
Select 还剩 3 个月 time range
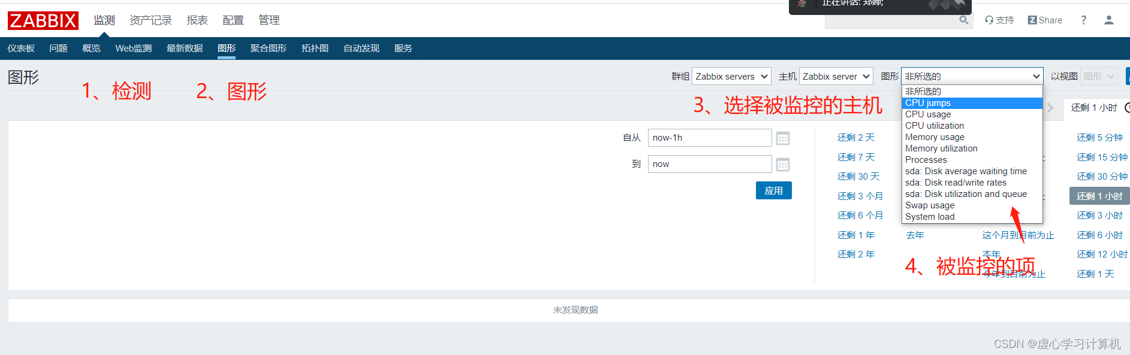(860, 196)
